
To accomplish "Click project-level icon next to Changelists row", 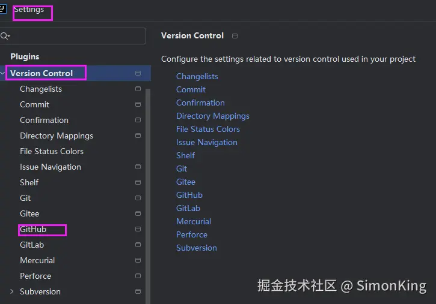I will [x=138, y=89].
